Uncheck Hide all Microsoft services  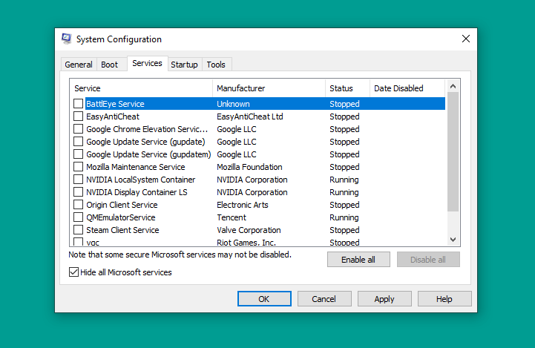coord(73,272)
